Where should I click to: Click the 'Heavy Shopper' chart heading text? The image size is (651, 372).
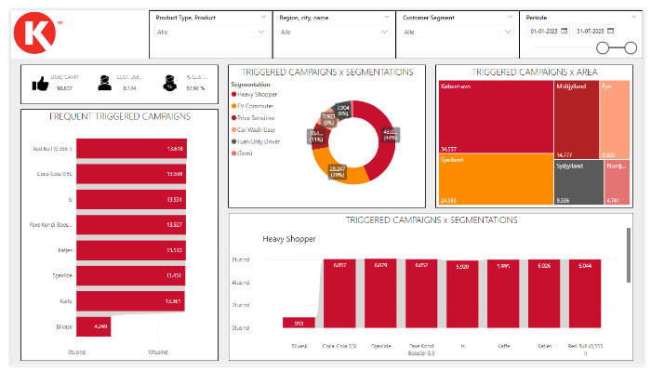click(289, 239)
